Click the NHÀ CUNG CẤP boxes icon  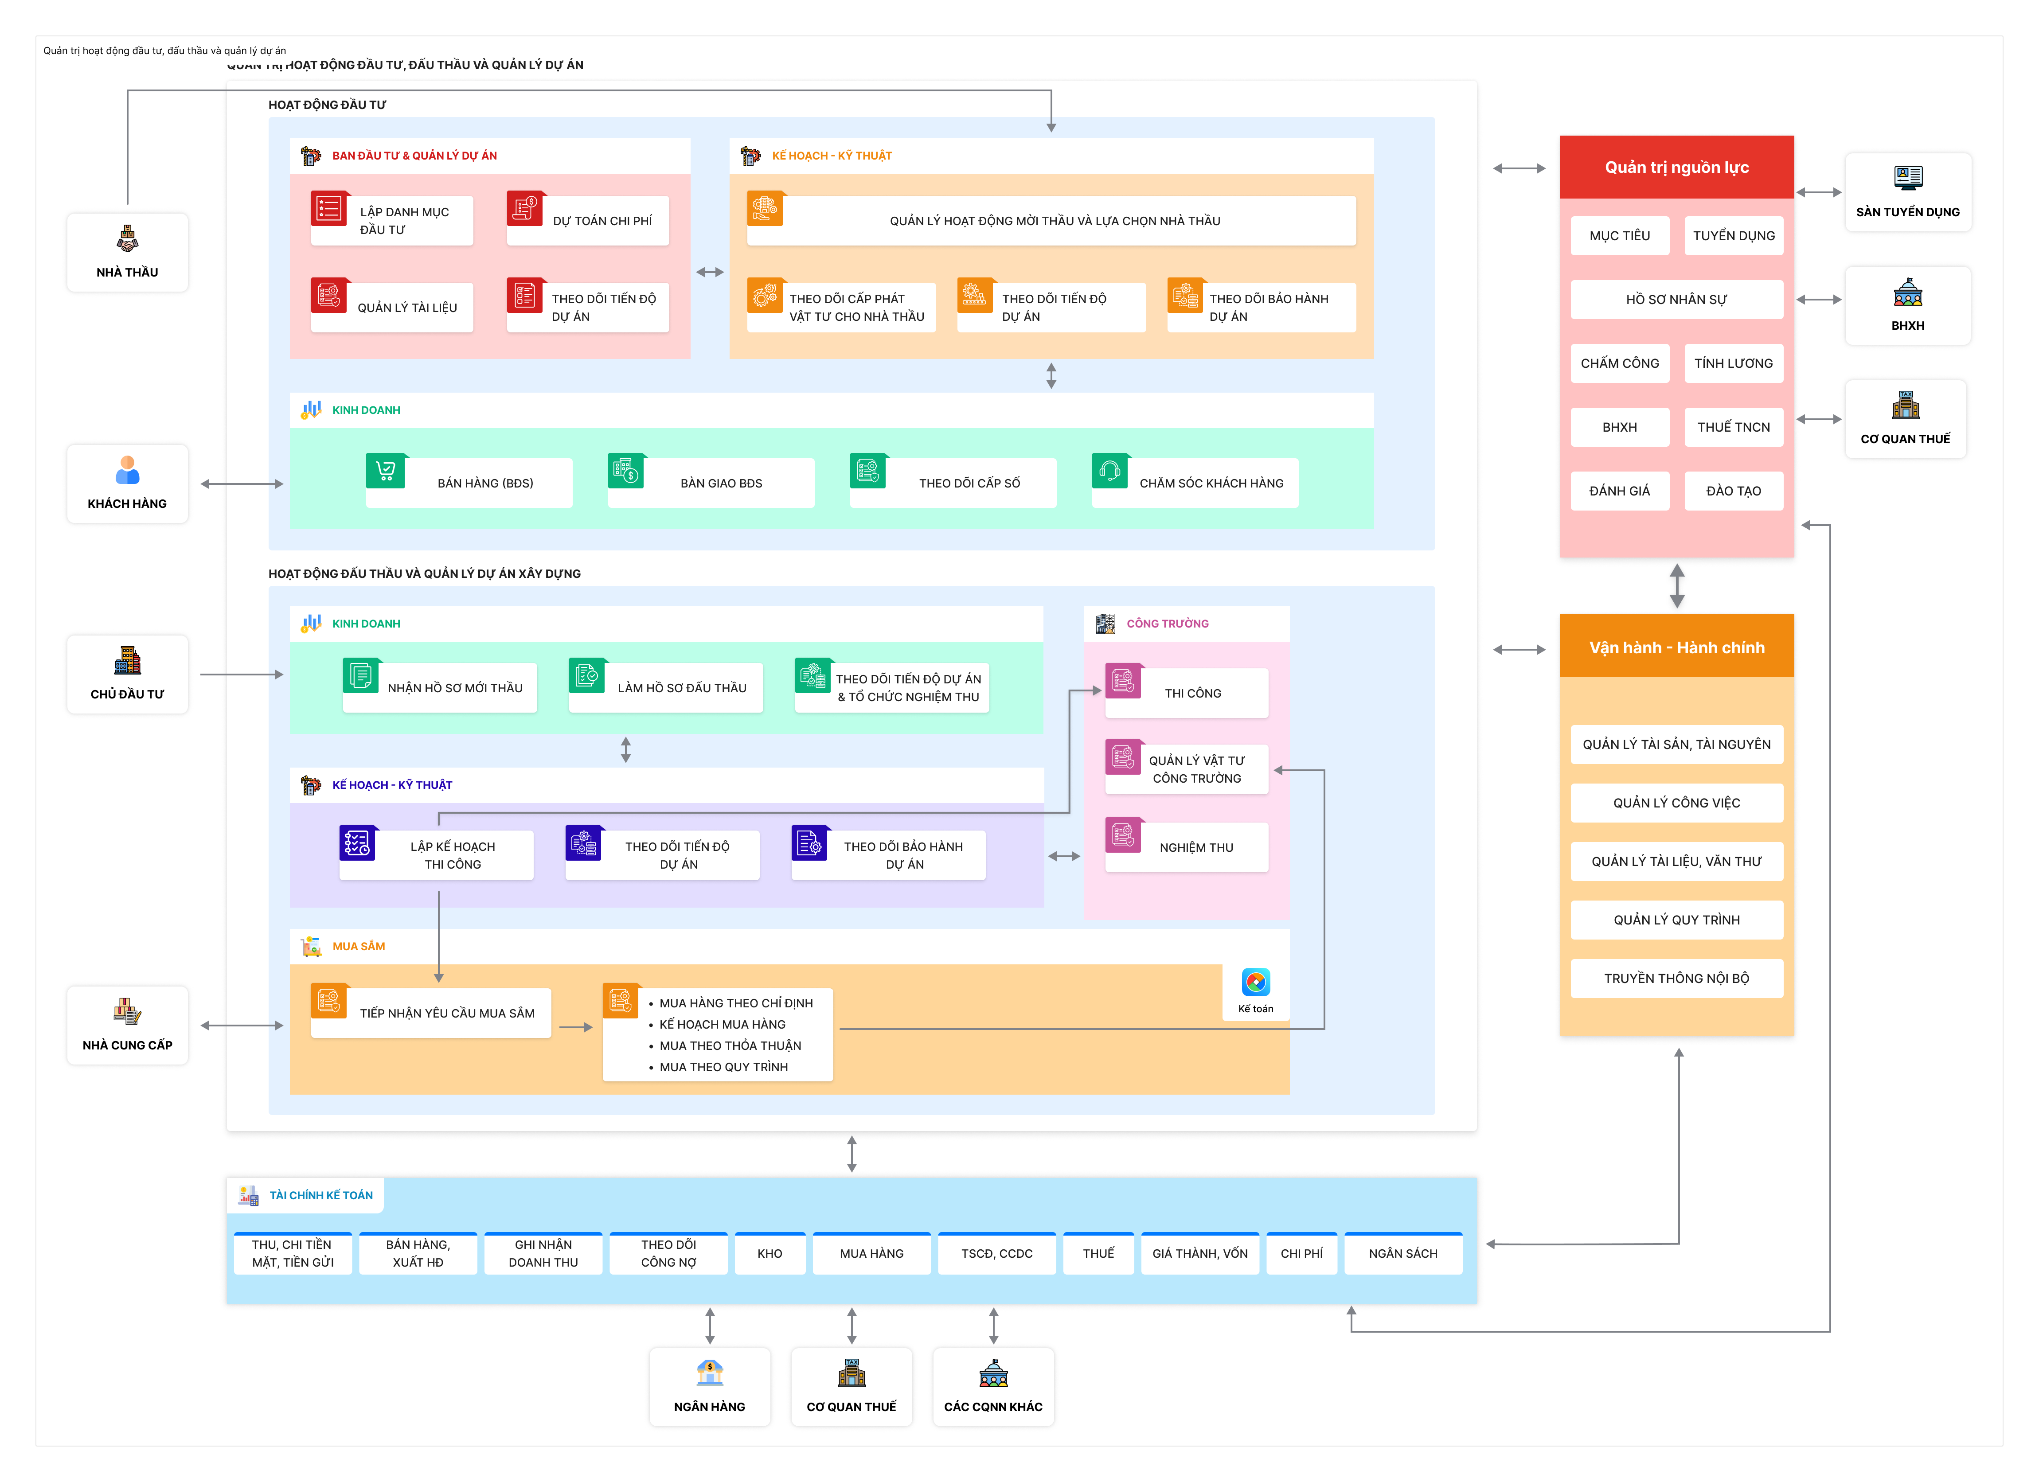point(127,1011)
